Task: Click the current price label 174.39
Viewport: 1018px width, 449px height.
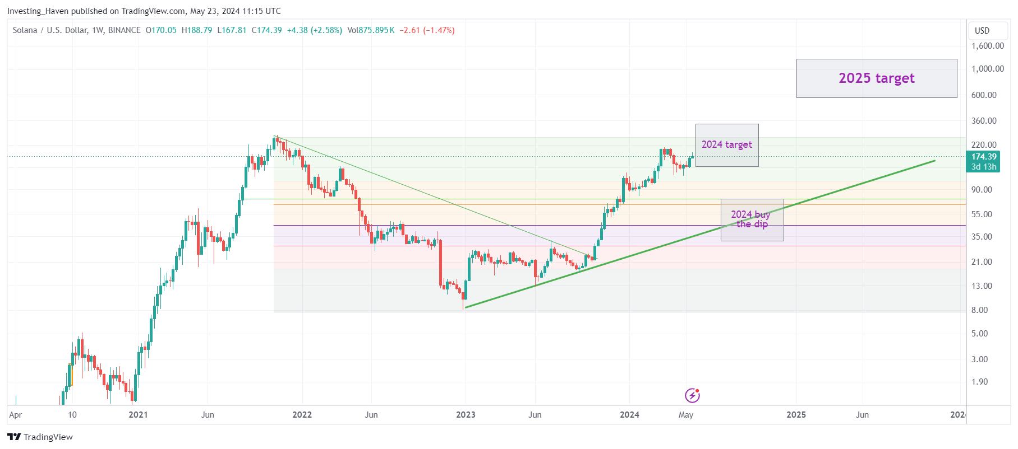Action: point(984,157)
